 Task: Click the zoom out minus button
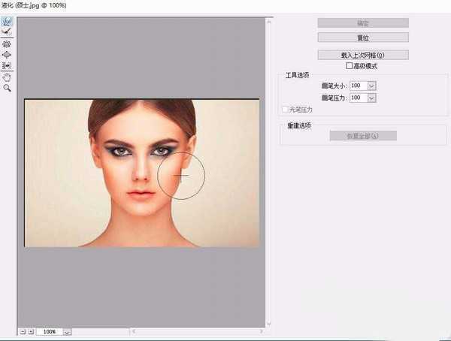[23, 331]
